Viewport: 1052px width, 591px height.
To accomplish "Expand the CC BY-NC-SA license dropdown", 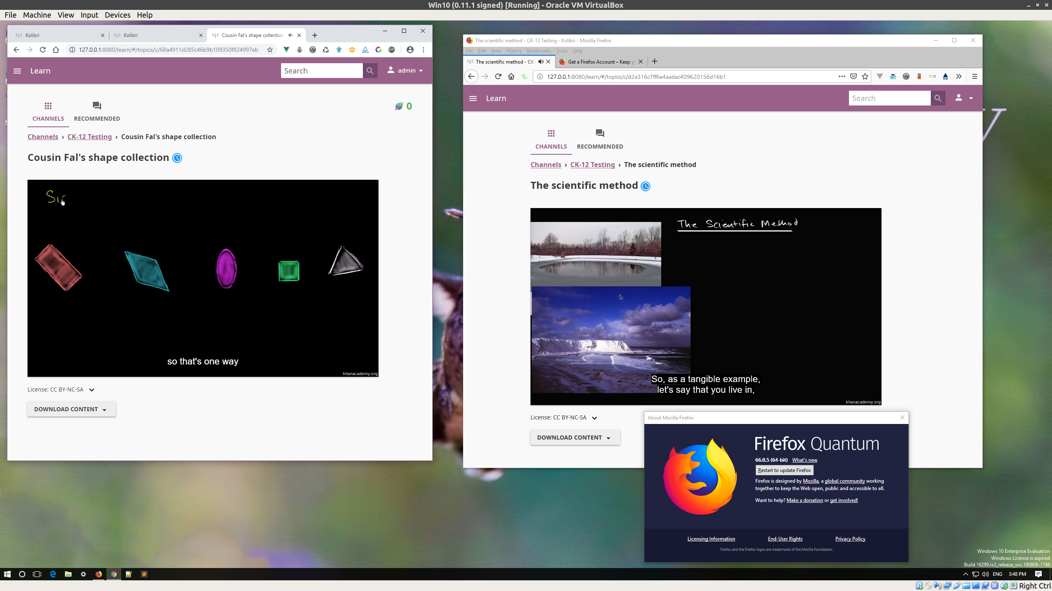I will (91, 389).
